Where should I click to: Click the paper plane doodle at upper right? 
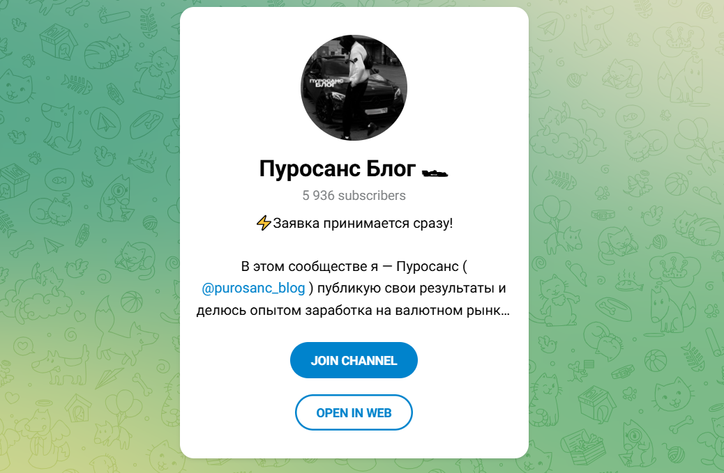550,28
